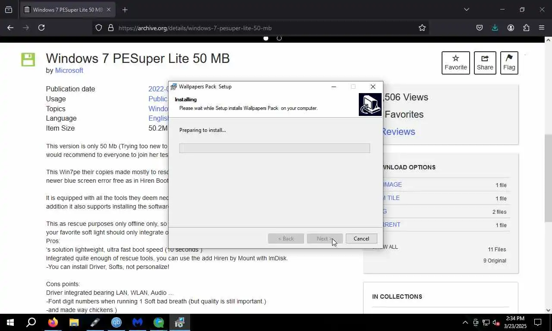The height and width of the screenshot is (331, 552).
Task: Click the 'Publication date' label
Action: tap(71, 89)
